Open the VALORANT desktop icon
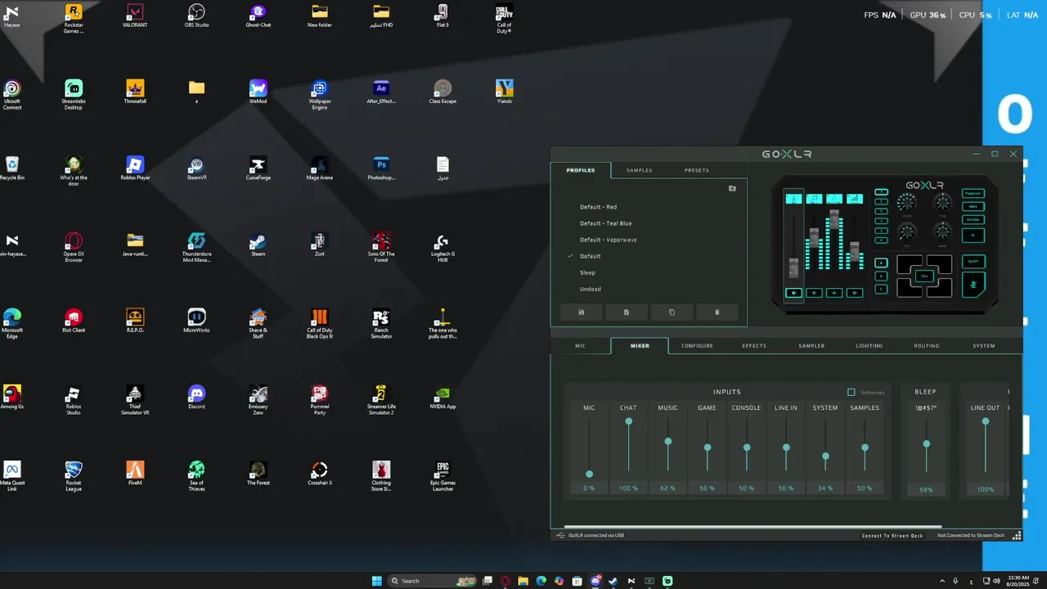Viewport: 1047px width, 589px height. pos(135,16)
